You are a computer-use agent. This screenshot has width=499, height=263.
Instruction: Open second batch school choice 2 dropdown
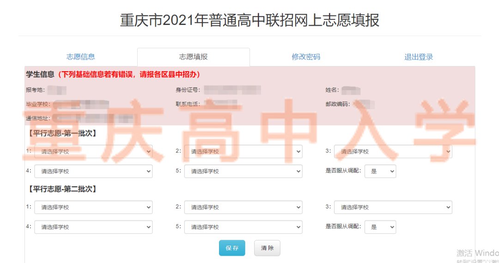tap(243, 208)
